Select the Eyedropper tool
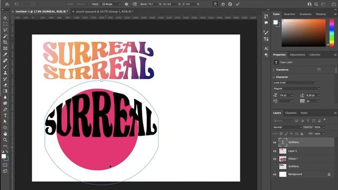This screenshot has width=338, height=190. click(5, 54)
